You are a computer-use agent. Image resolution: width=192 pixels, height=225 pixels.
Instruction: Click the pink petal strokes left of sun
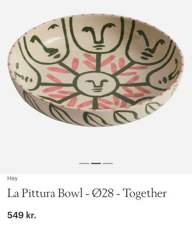coord(60,80)
